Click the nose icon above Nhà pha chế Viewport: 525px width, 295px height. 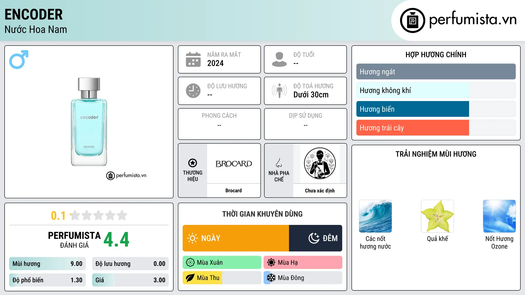279,163
